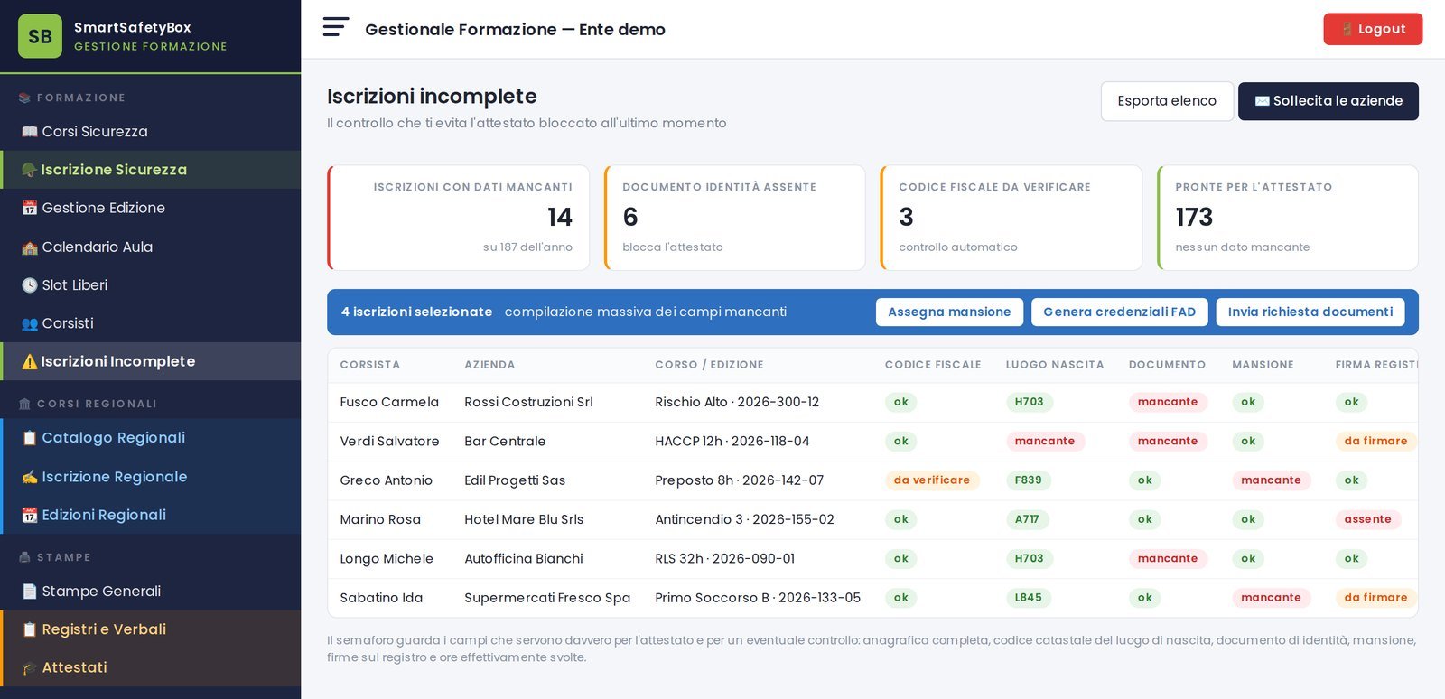Click Esporta elenco button
1445x699 pixels.
pos(1167,101)
